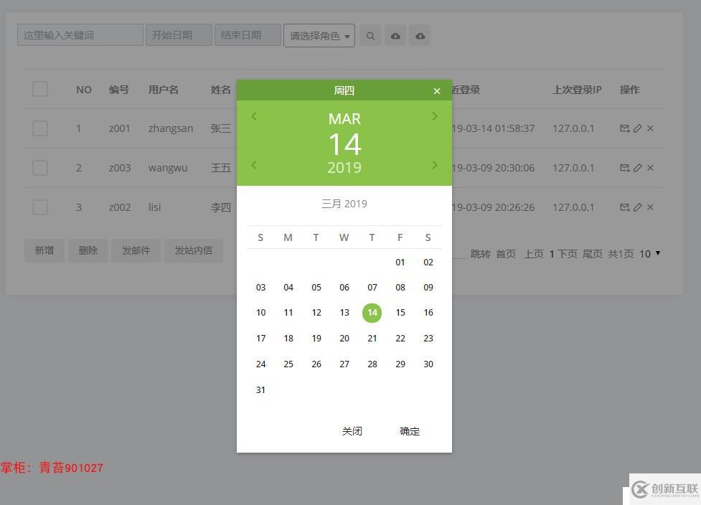The width and height of the screenshot is (701, 505).
Task: Go to next month arrow
Action: 435,117
